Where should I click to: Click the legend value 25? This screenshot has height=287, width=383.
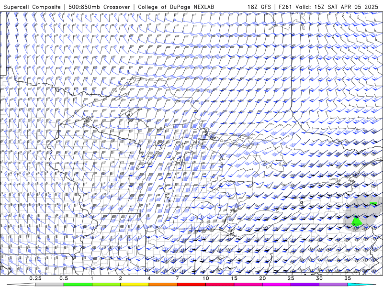(291, 278)
